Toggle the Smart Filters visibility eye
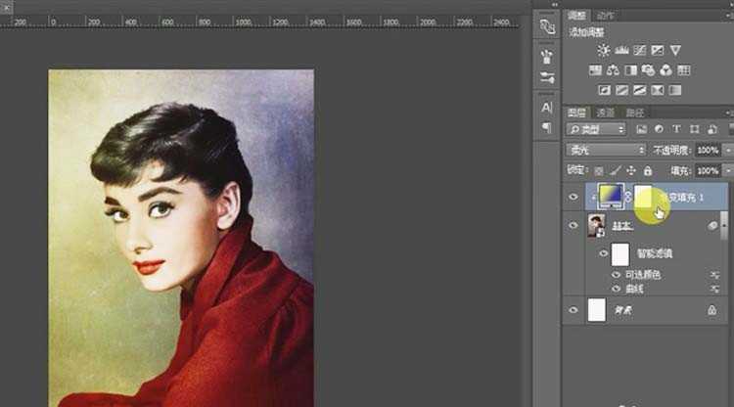Viewport: 734px width, 407px height. click(601, 253)
